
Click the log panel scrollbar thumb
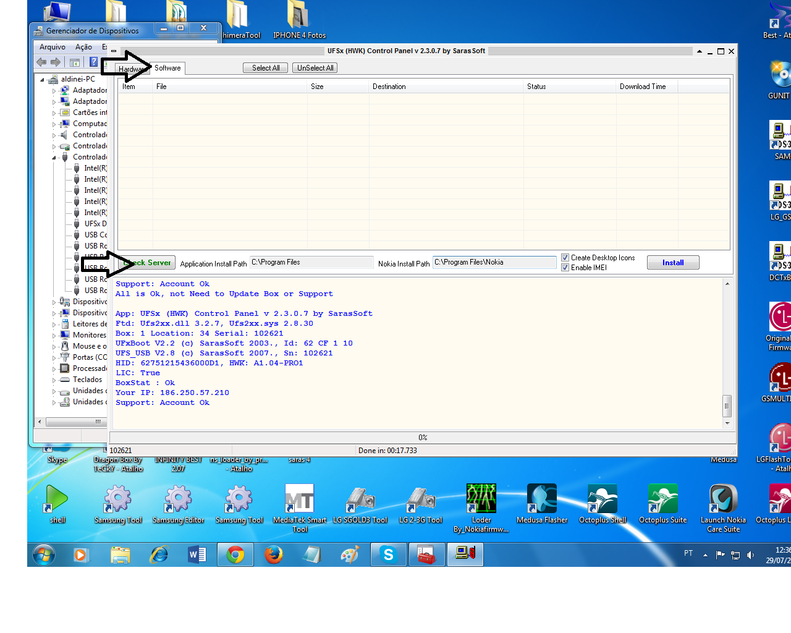coord(727,406)
